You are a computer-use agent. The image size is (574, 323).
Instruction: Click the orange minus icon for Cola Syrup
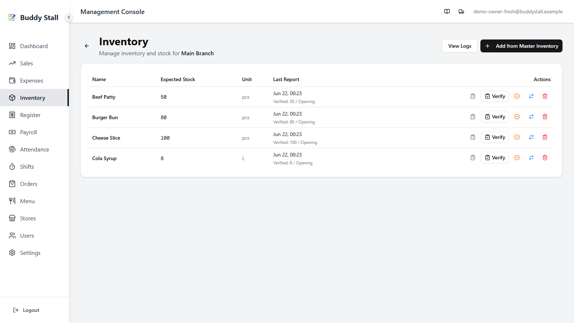coord(517,158)
